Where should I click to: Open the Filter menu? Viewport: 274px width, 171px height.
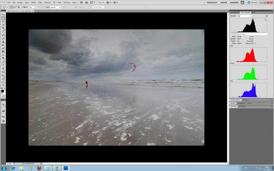click(40, 2)
